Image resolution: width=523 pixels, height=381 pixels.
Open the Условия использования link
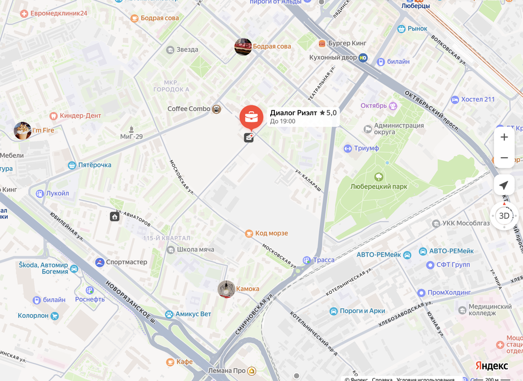tap(425, 379)
